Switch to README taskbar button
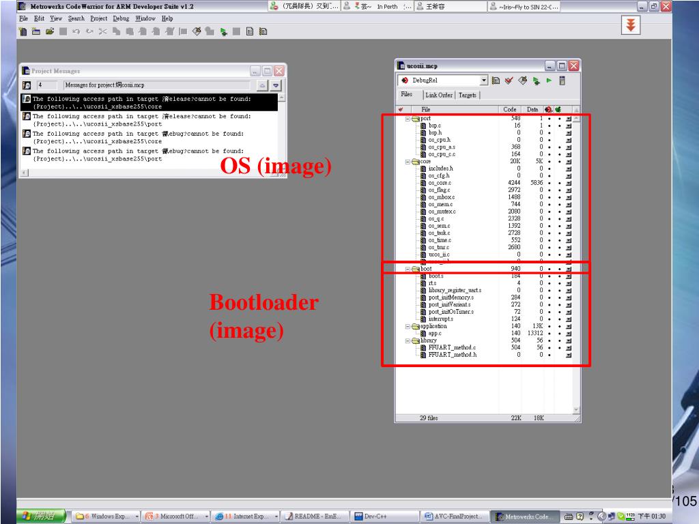This screenshot has height=524, width=699. pyautogui.click(x=314, y=516)
